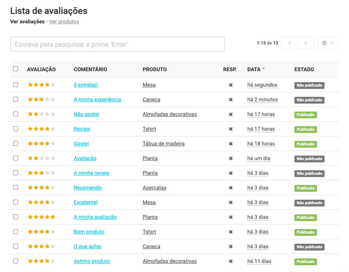Viewport: 349px width, 272px height.
Task: Go to next page using right chevron
Action: (306, 43)
